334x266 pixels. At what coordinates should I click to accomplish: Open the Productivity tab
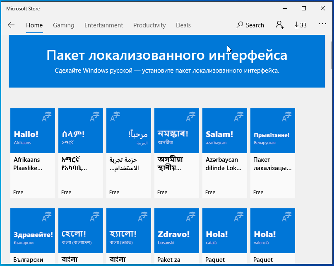(x=149, y=25)
